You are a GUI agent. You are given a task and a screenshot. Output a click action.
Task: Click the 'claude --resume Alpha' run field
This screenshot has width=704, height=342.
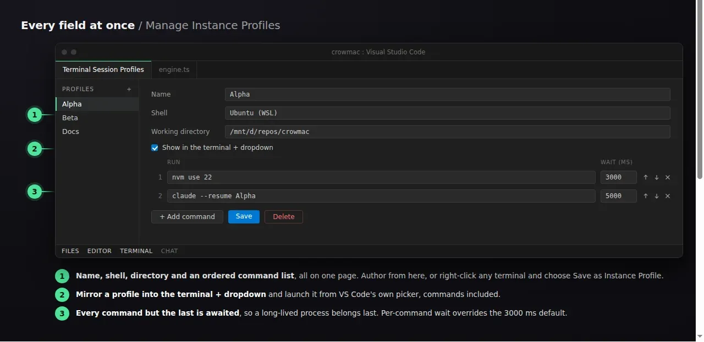[381, 196]
